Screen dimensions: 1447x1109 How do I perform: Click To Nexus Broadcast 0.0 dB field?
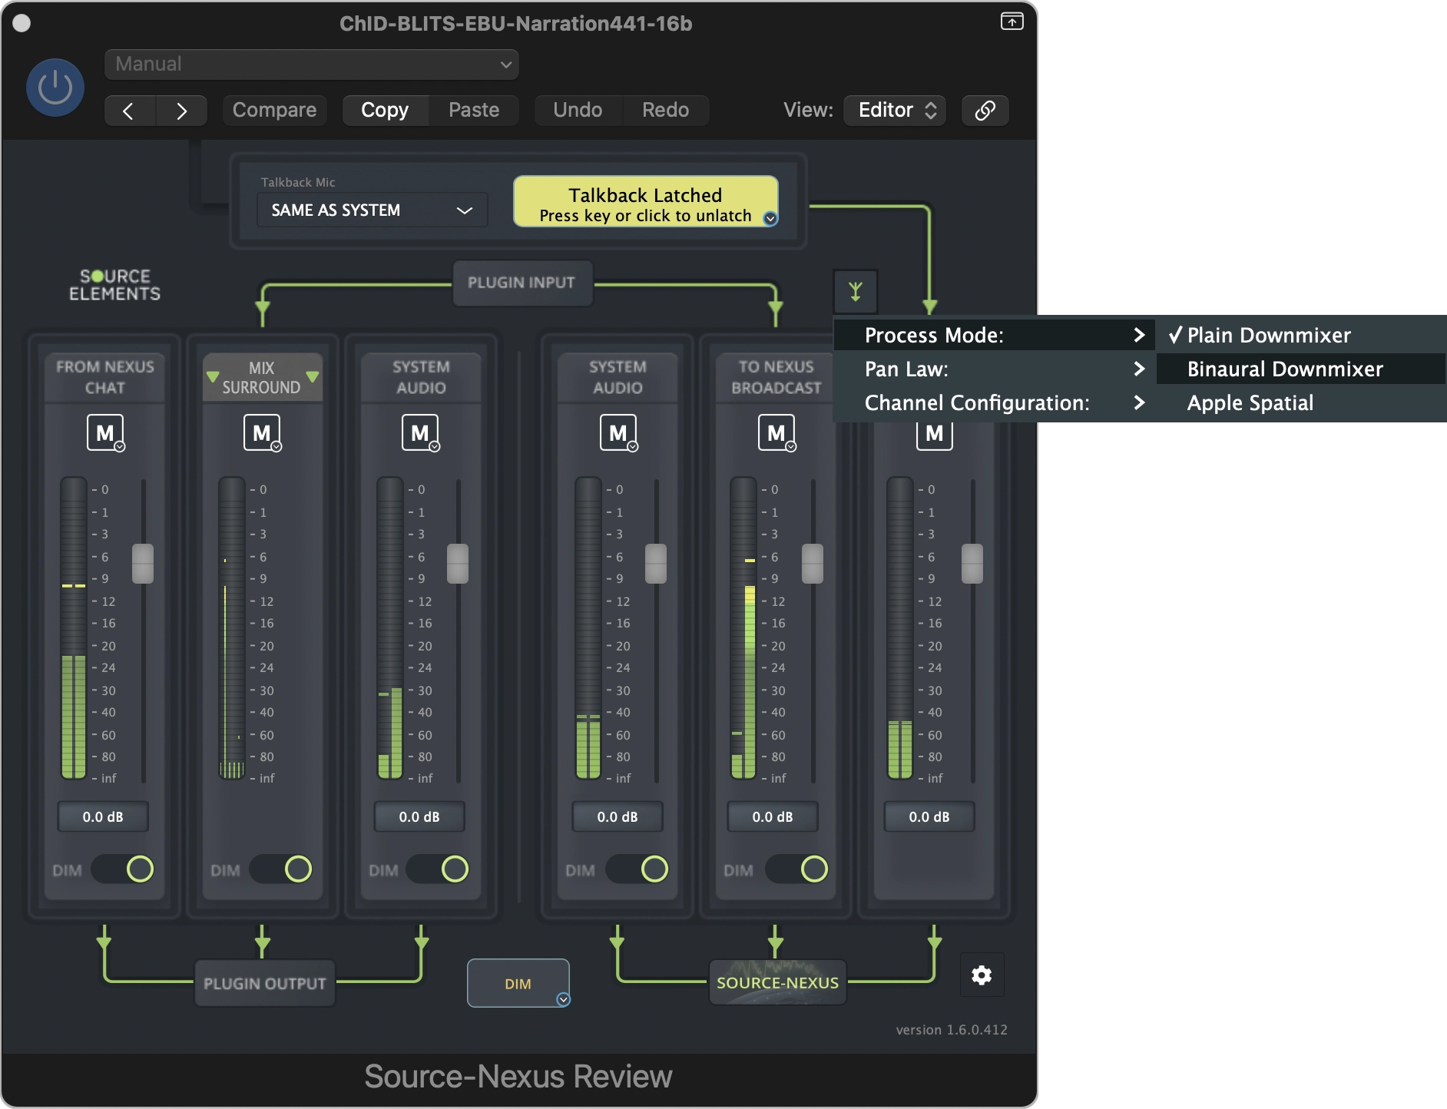(773, 816)
